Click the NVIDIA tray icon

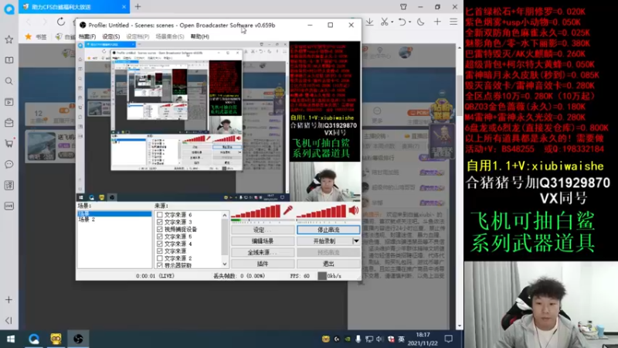point(347,339)
